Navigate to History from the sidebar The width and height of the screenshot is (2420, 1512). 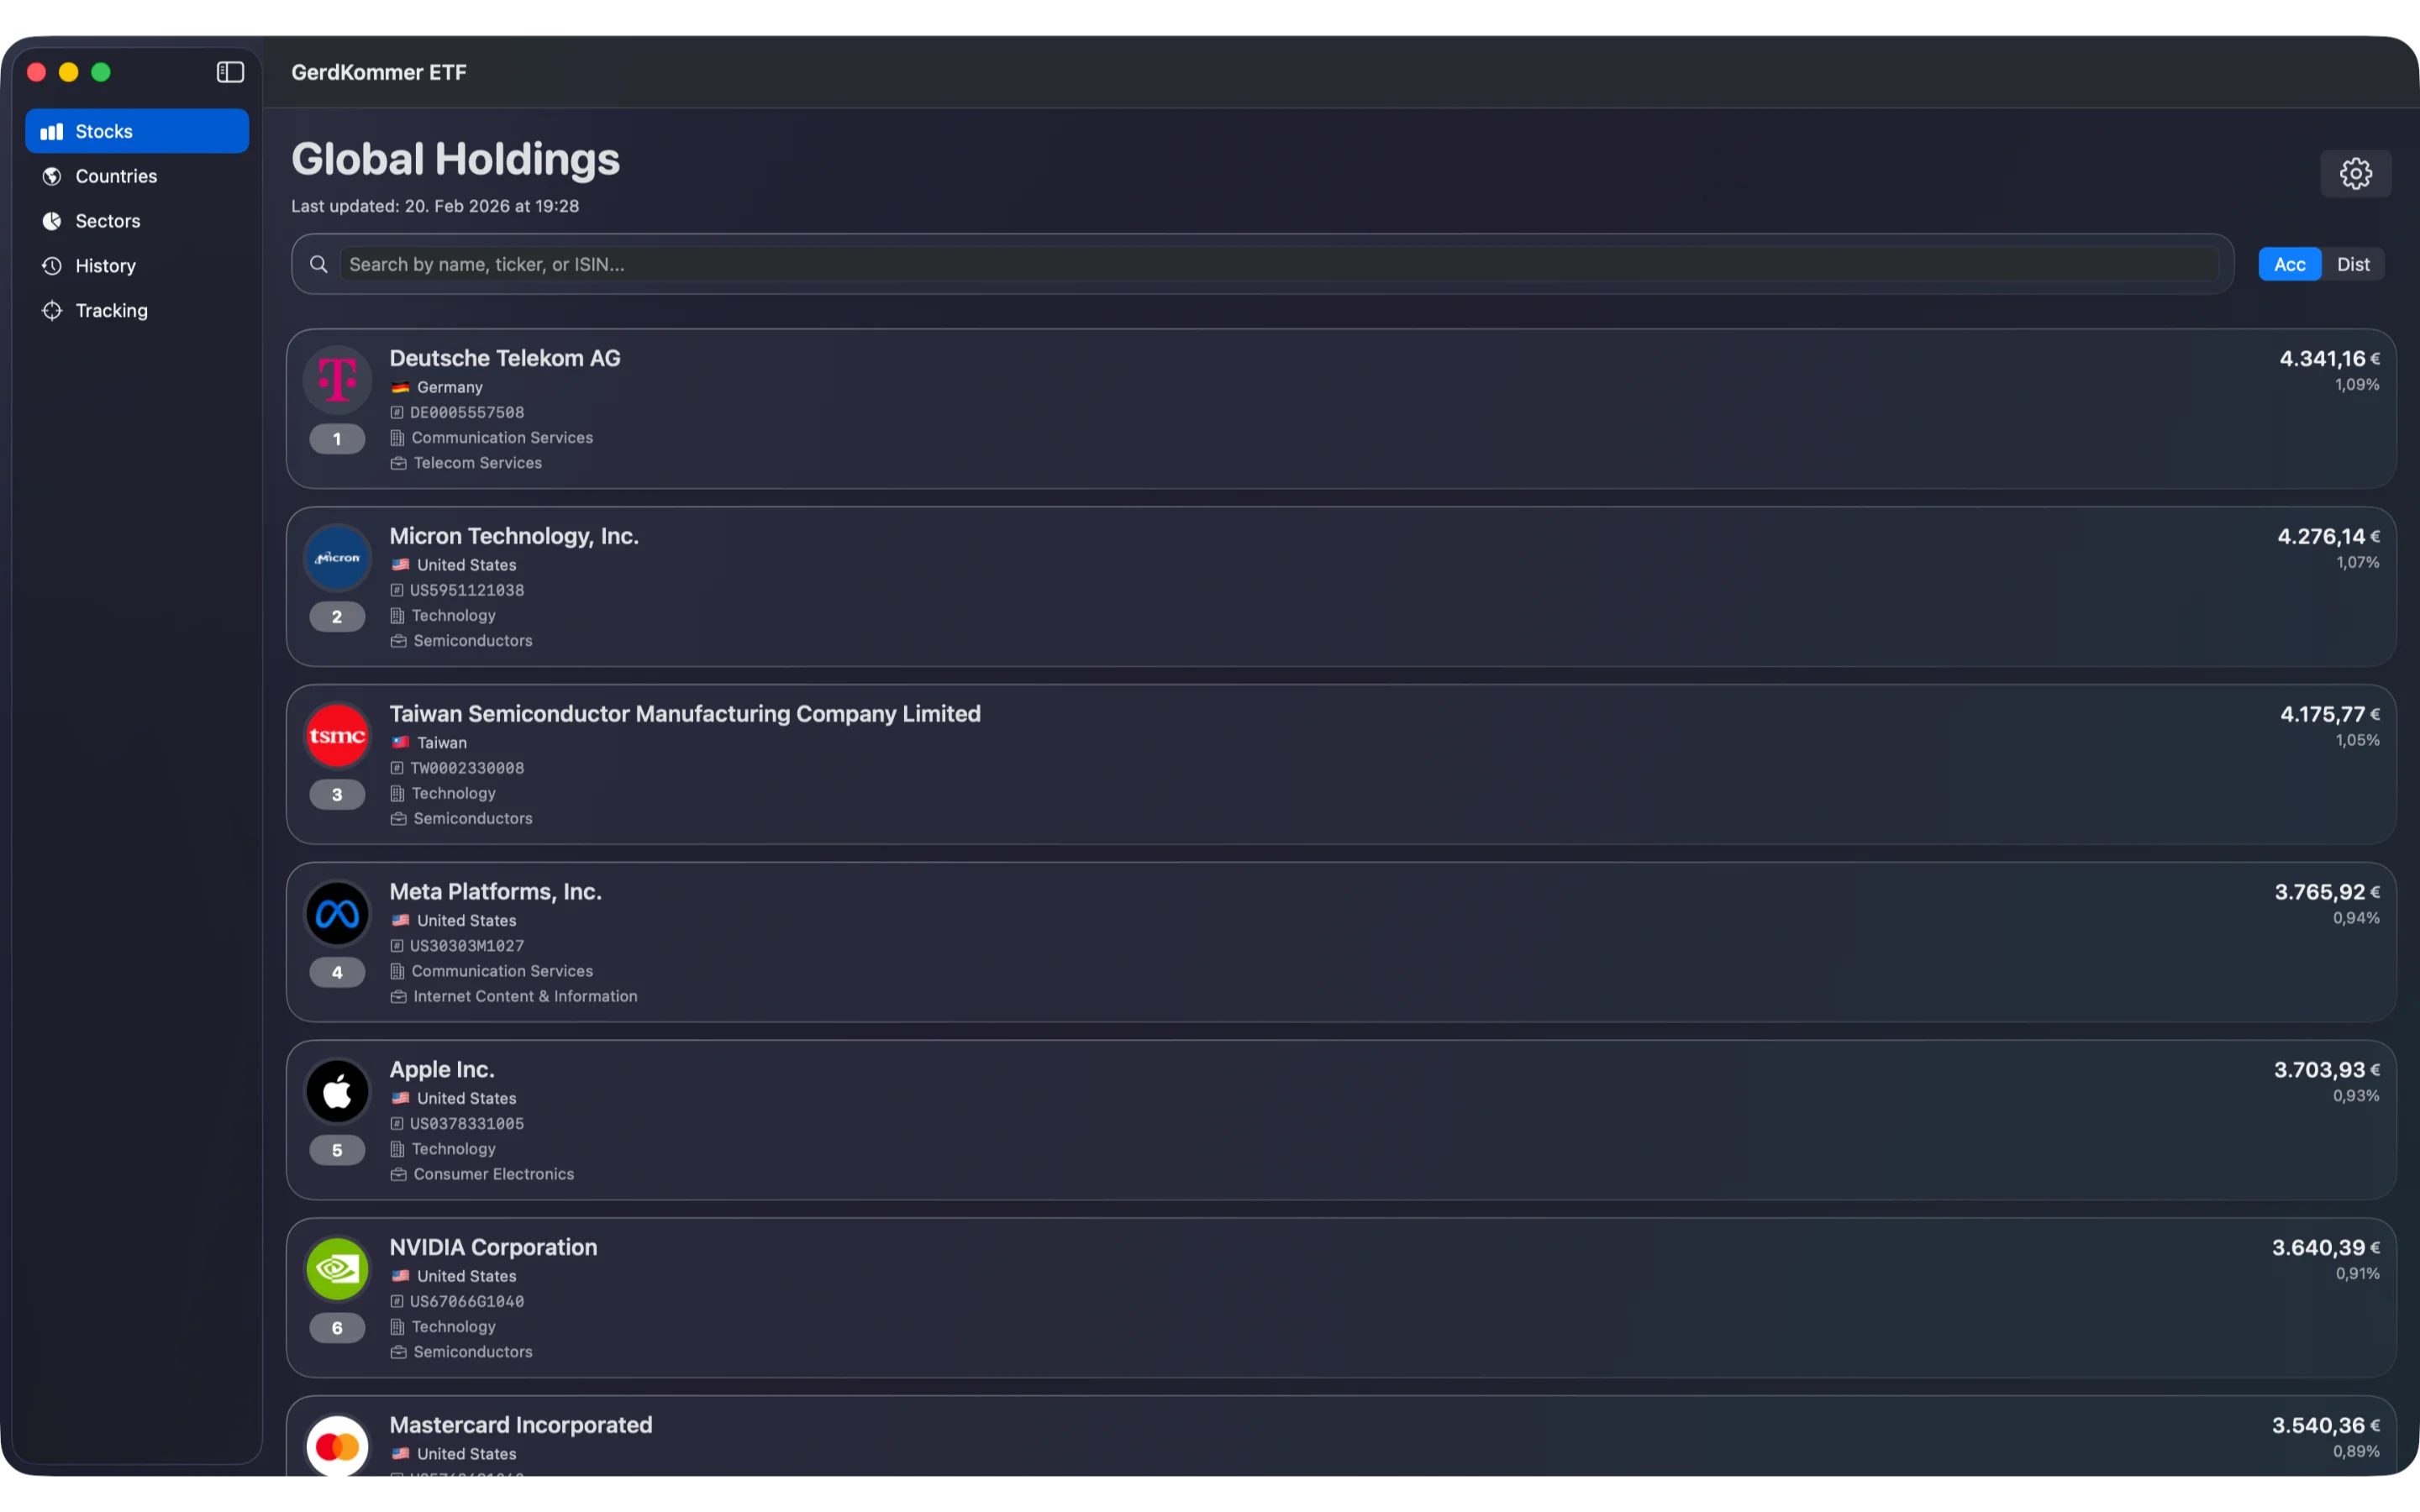[104, 265]
